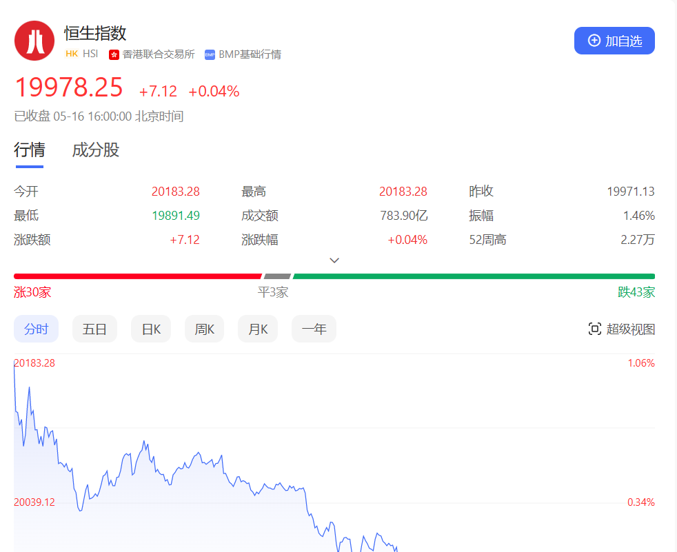Click the chart percent label 0.34%
677x552 pixels.
click(641, 502)
